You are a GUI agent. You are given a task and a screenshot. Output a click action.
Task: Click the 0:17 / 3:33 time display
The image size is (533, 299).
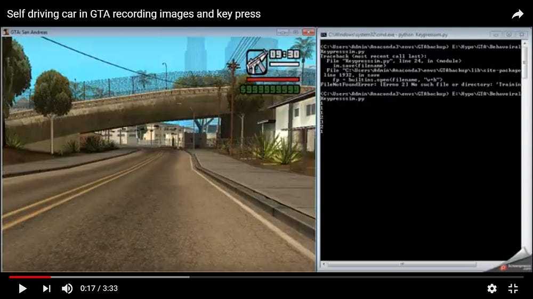(x=99, y=288)
